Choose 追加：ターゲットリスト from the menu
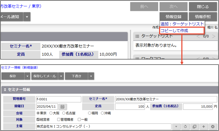 pos(182,24)
